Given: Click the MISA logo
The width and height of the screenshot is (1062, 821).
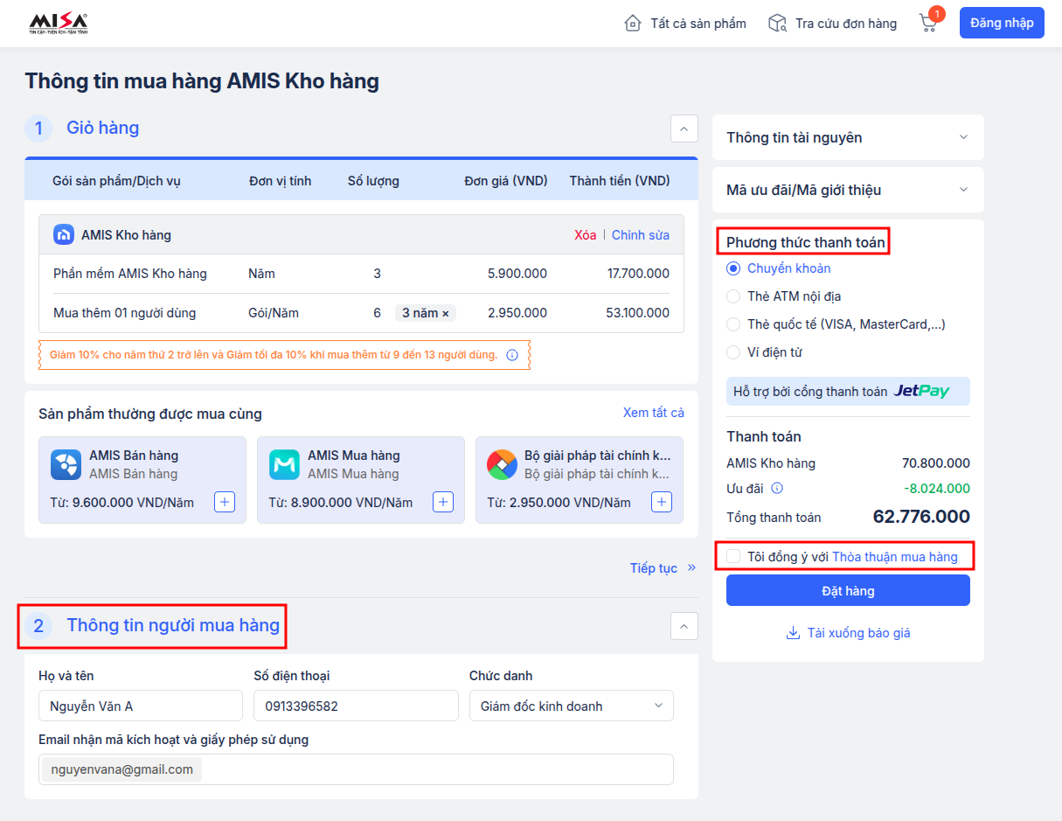Looking at the screenshot, I should tap(59, 24).
